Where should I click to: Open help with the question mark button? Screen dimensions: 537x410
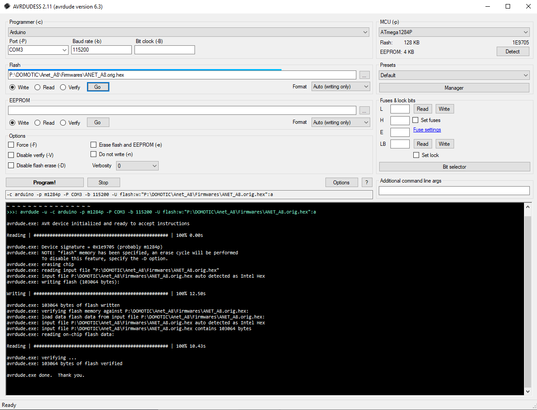[367, 183]
